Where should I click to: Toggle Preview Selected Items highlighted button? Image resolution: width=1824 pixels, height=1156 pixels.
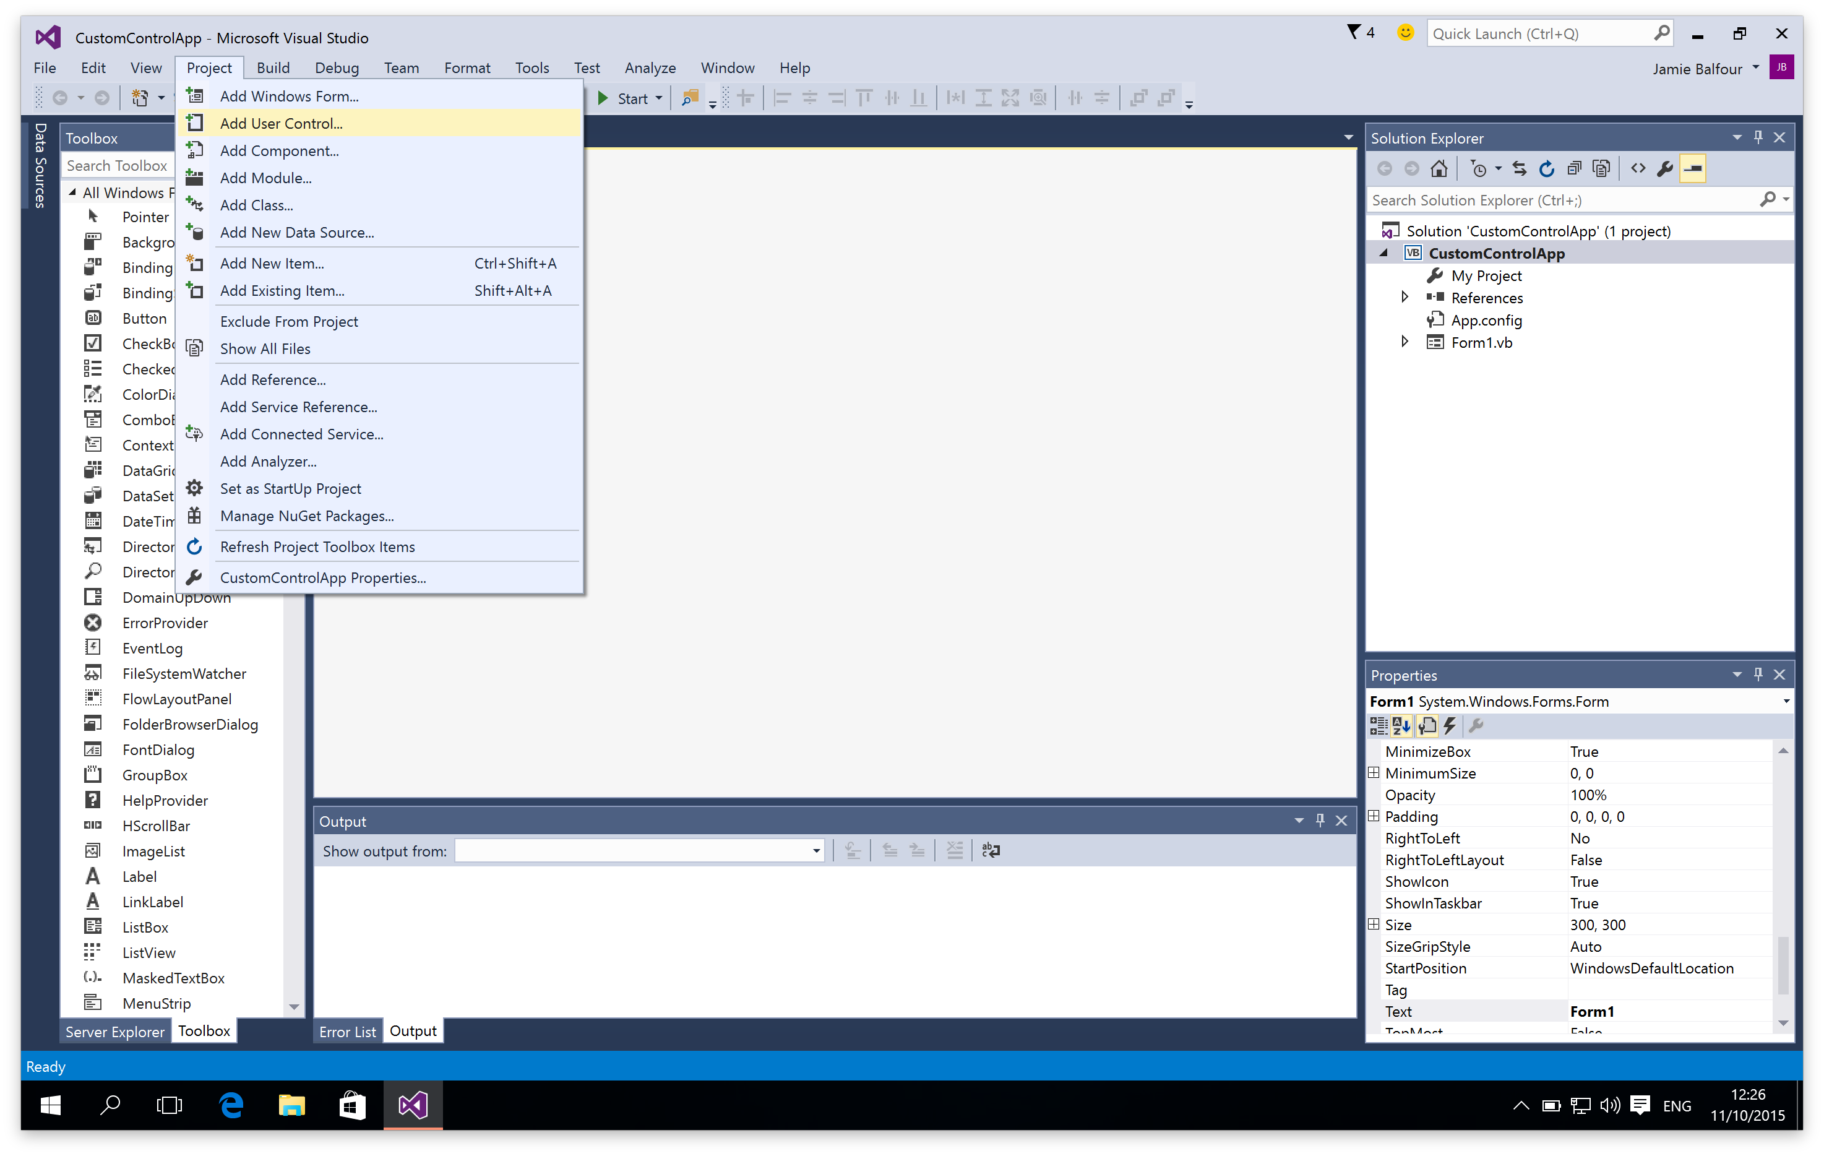[1693, 168]
